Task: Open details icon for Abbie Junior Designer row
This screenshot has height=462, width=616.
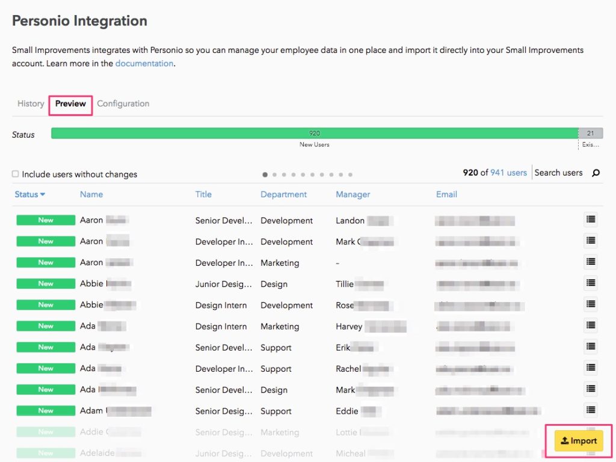Action: pos(590,283)
